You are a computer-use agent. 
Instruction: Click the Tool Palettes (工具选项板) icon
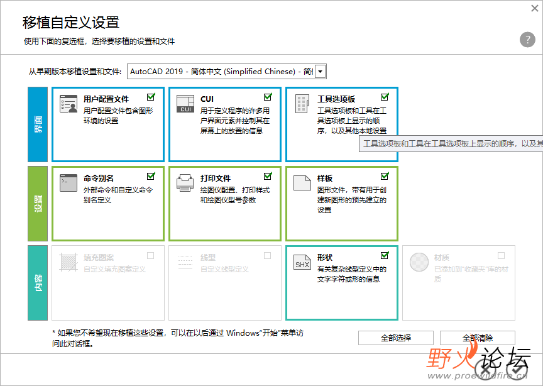pos(302,104)
